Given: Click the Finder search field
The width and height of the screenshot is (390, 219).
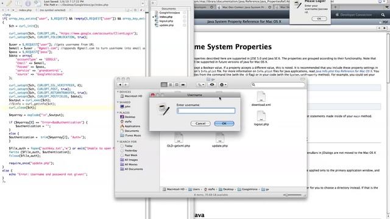Looking at the screenshot, I should (278, 85).
